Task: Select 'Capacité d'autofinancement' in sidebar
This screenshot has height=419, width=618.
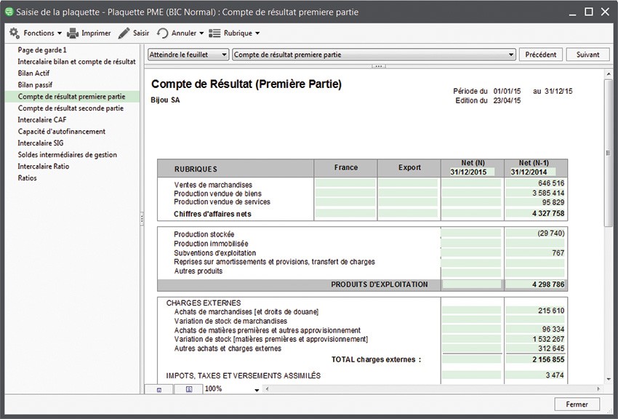Action: (x=62, y=132)
